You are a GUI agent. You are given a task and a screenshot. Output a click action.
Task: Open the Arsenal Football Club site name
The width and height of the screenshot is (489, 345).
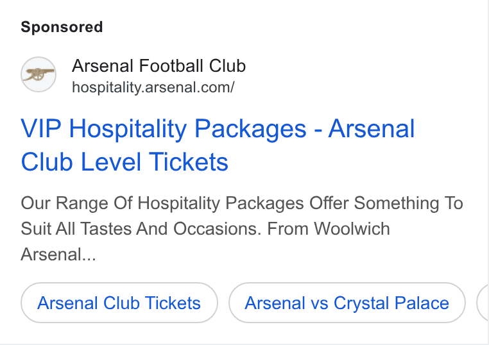coord(159,66)
